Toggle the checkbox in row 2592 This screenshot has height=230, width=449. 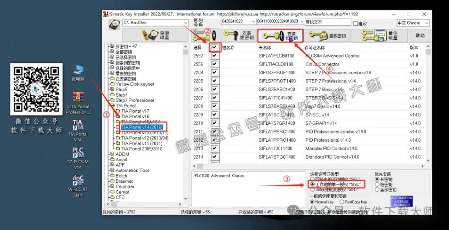coord(214,56)
